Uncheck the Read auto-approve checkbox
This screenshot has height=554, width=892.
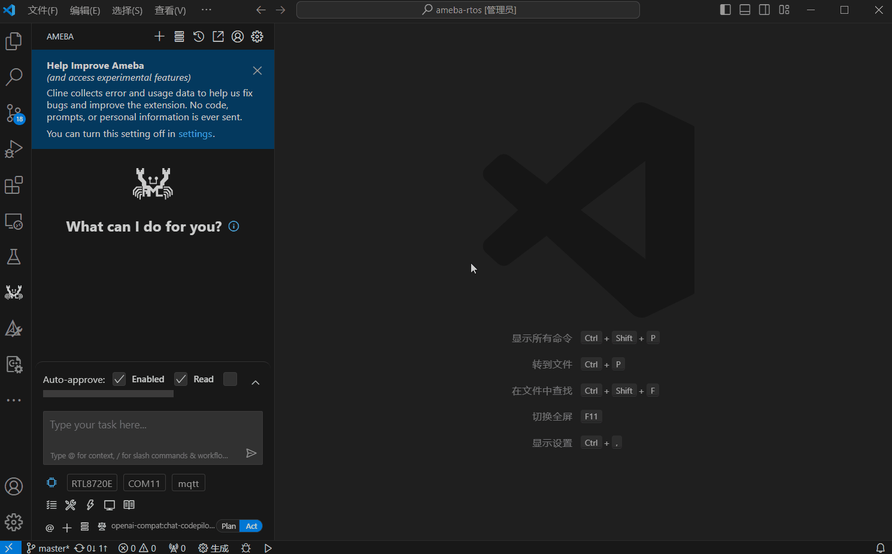coord(181,379)
